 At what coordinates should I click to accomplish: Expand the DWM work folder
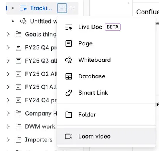click(8, 126)
